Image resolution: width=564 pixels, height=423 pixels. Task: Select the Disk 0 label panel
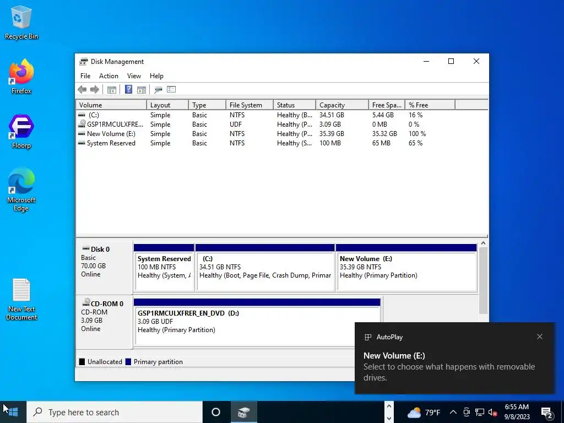click(104, 267)
